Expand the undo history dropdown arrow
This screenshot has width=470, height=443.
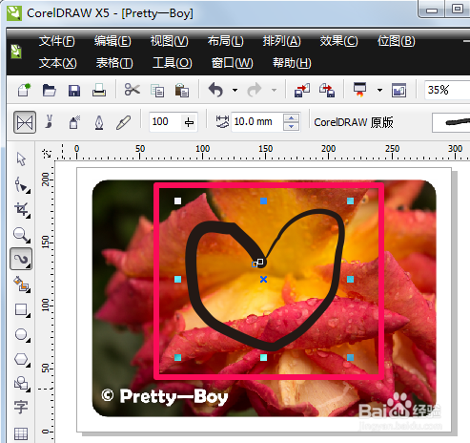click(235, 91)
